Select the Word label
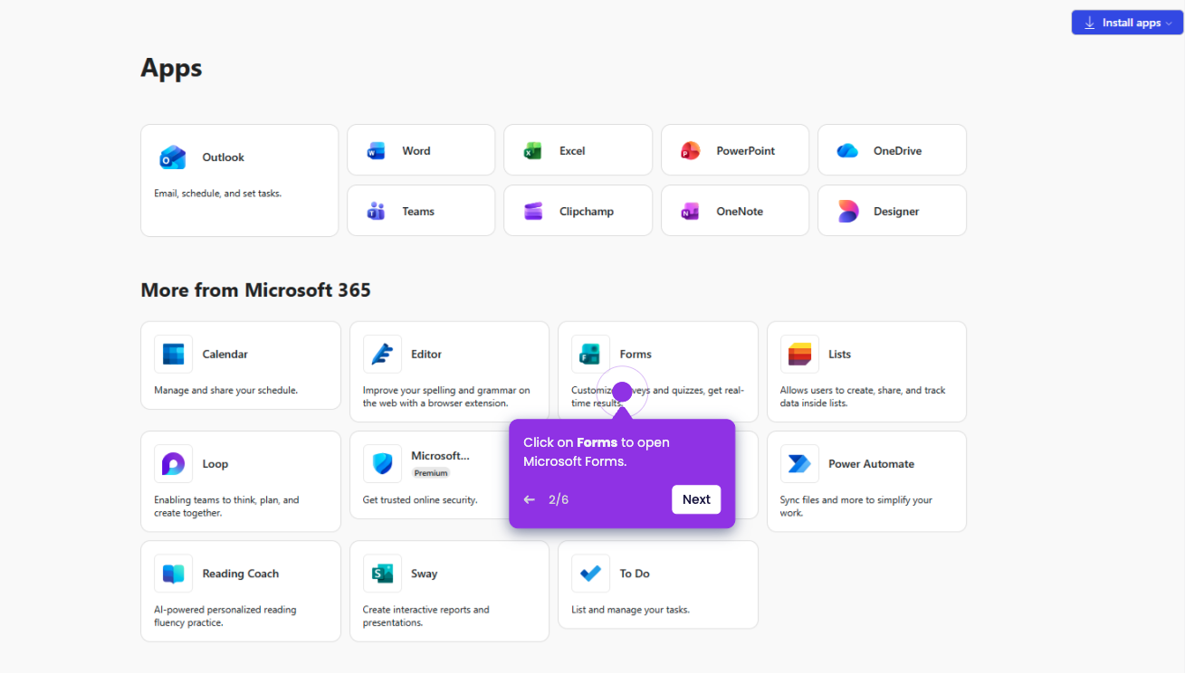 tap(416, 151)
